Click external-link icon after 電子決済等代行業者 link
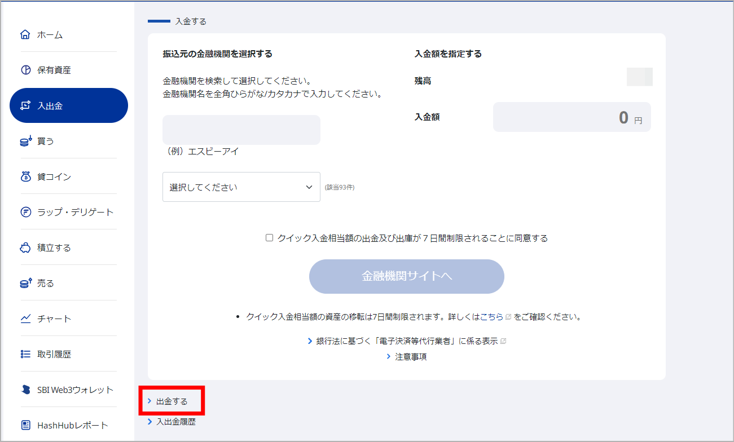This screenshot has height=442, width=734. (x=503, y=341)
